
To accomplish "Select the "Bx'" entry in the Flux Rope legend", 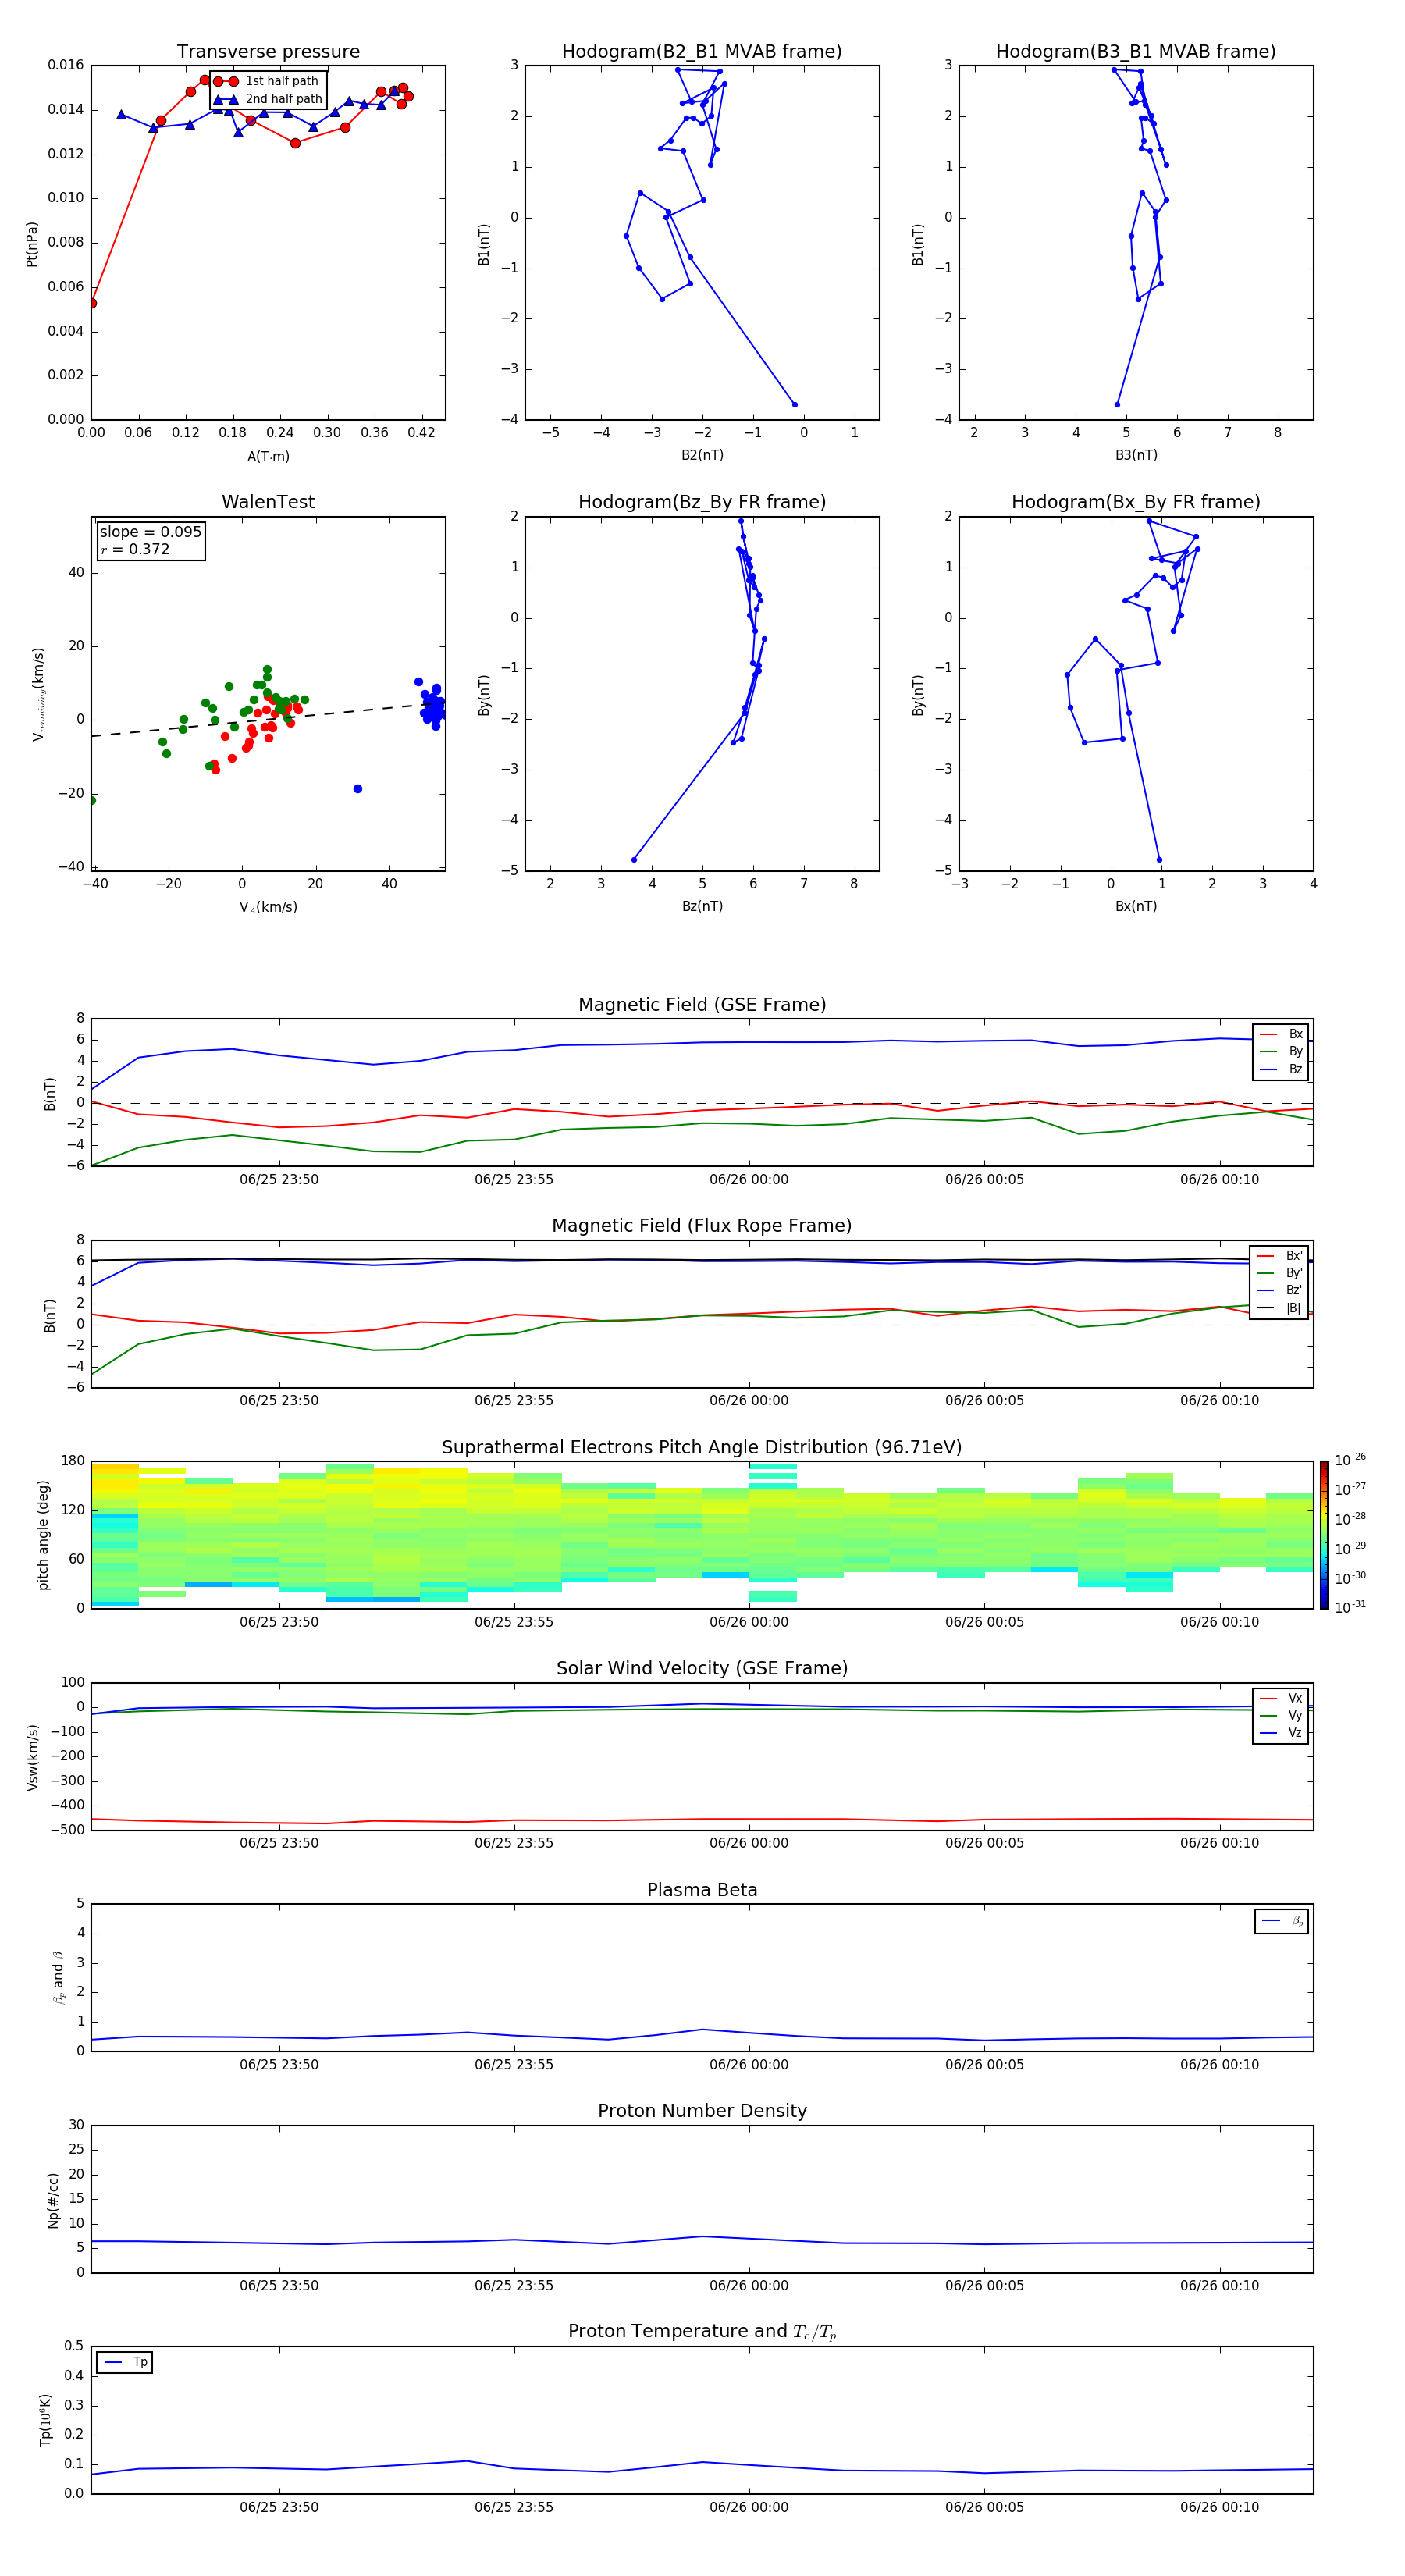I will [1280, 1256].
